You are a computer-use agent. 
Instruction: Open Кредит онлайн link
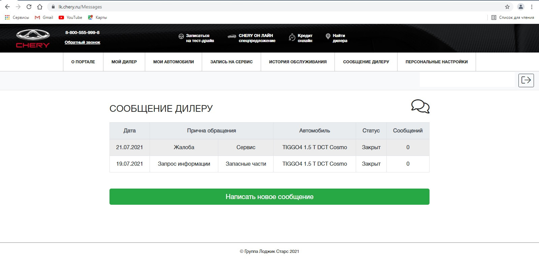click(x=305, y=38)
